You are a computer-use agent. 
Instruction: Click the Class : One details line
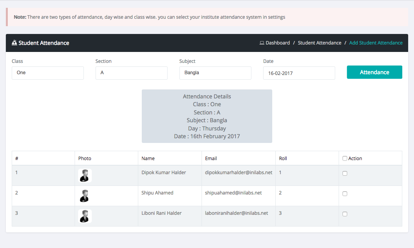(207, 104)
